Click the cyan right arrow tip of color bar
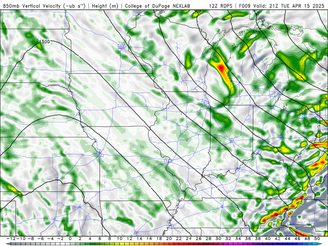 click(x=320, y=244)
